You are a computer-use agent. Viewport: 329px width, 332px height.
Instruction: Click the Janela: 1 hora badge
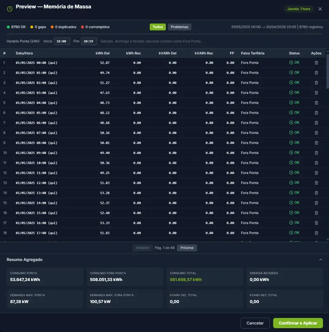tap(299, 9)
